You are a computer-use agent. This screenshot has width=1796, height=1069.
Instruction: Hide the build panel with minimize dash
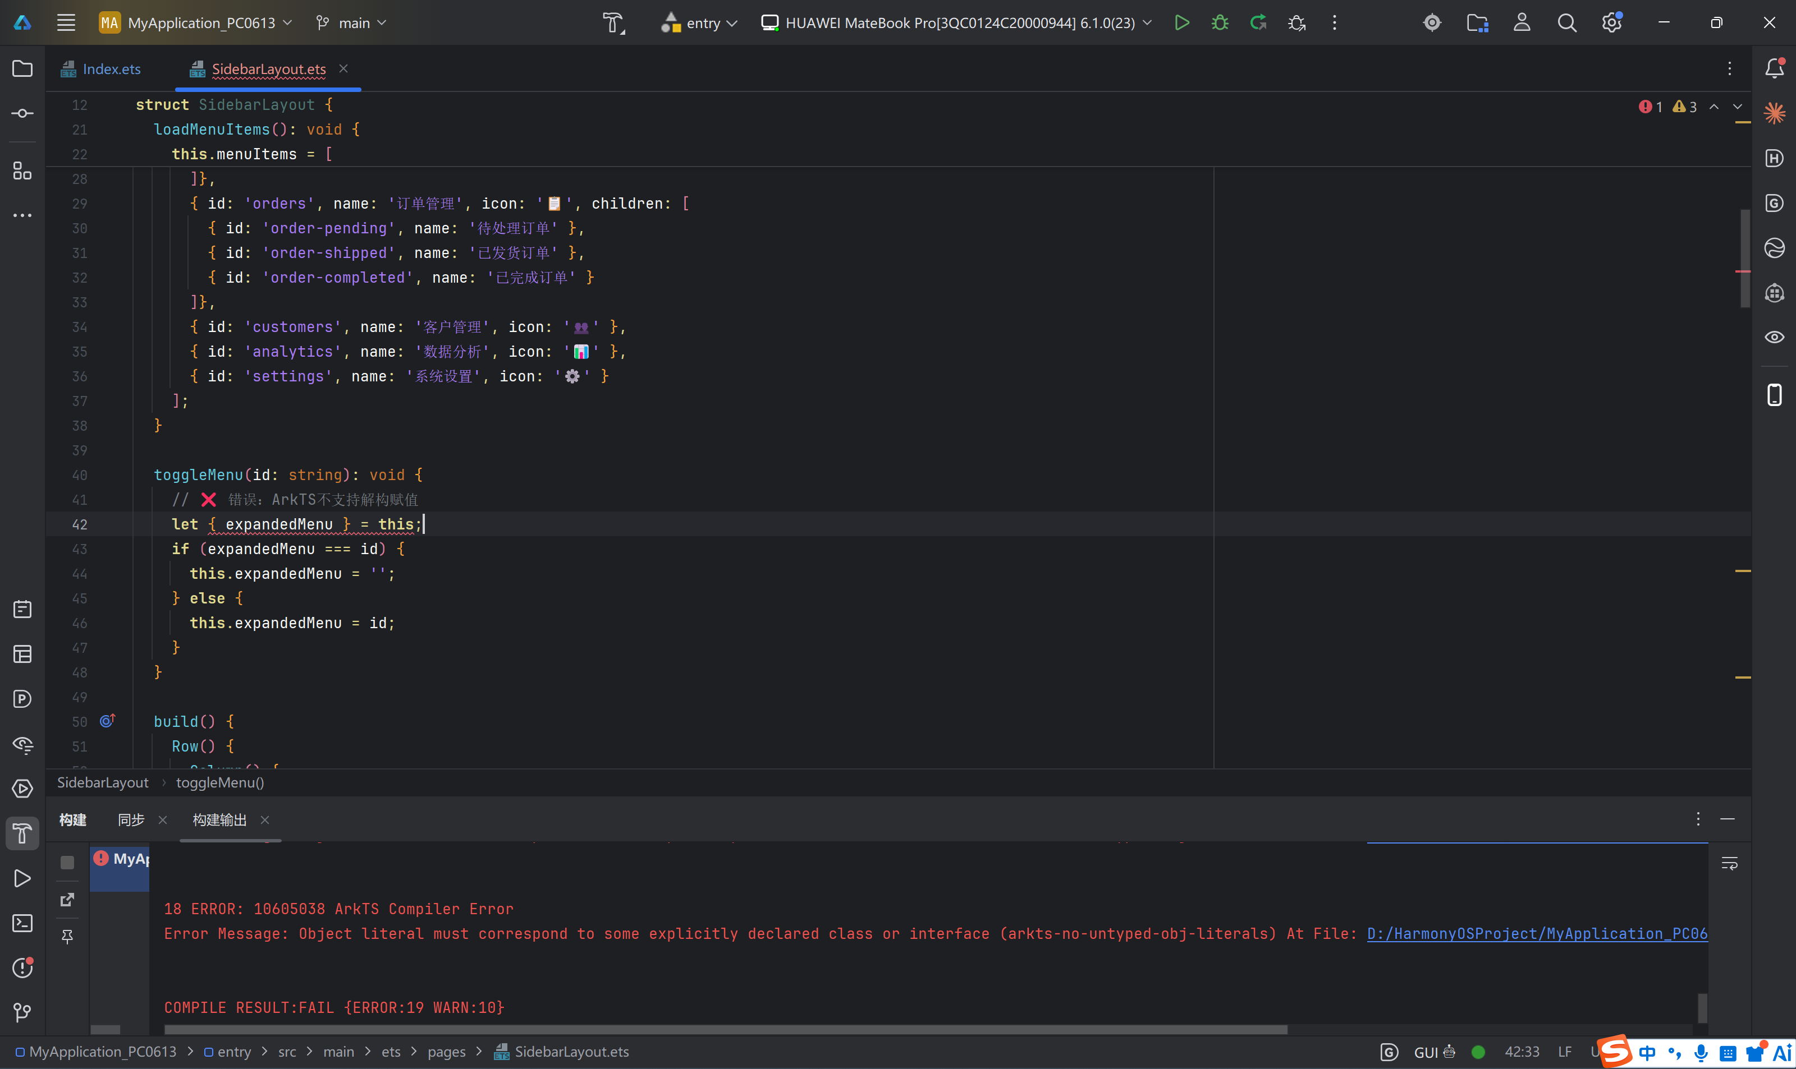coord(1728,819)
